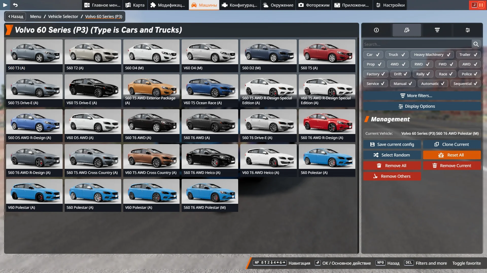Image resolution: width=487 pixels, height=273 pixels.
Task: Open the Окружение tab
Action: pos(278,5)
